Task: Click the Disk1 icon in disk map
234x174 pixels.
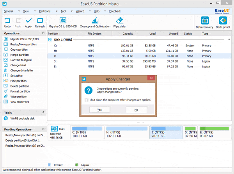Action: coord(54,129)
